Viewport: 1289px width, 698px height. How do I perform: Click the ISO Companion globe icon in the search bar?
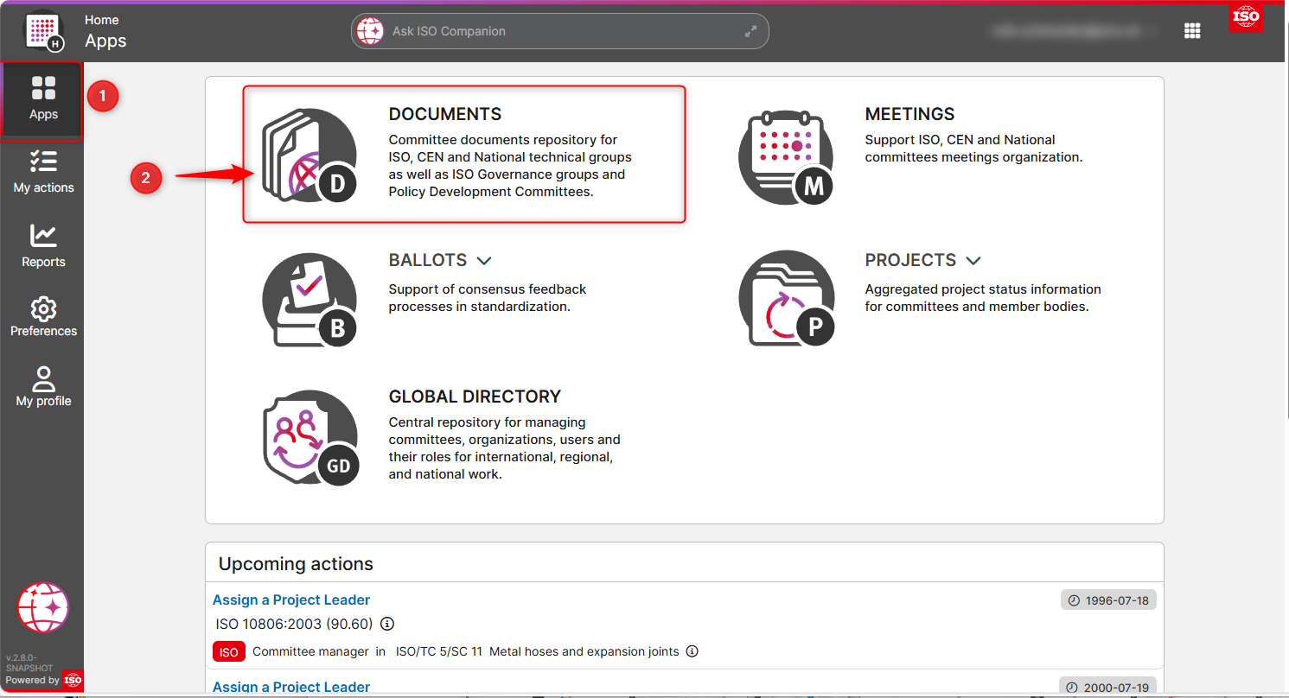click(370, 31)
